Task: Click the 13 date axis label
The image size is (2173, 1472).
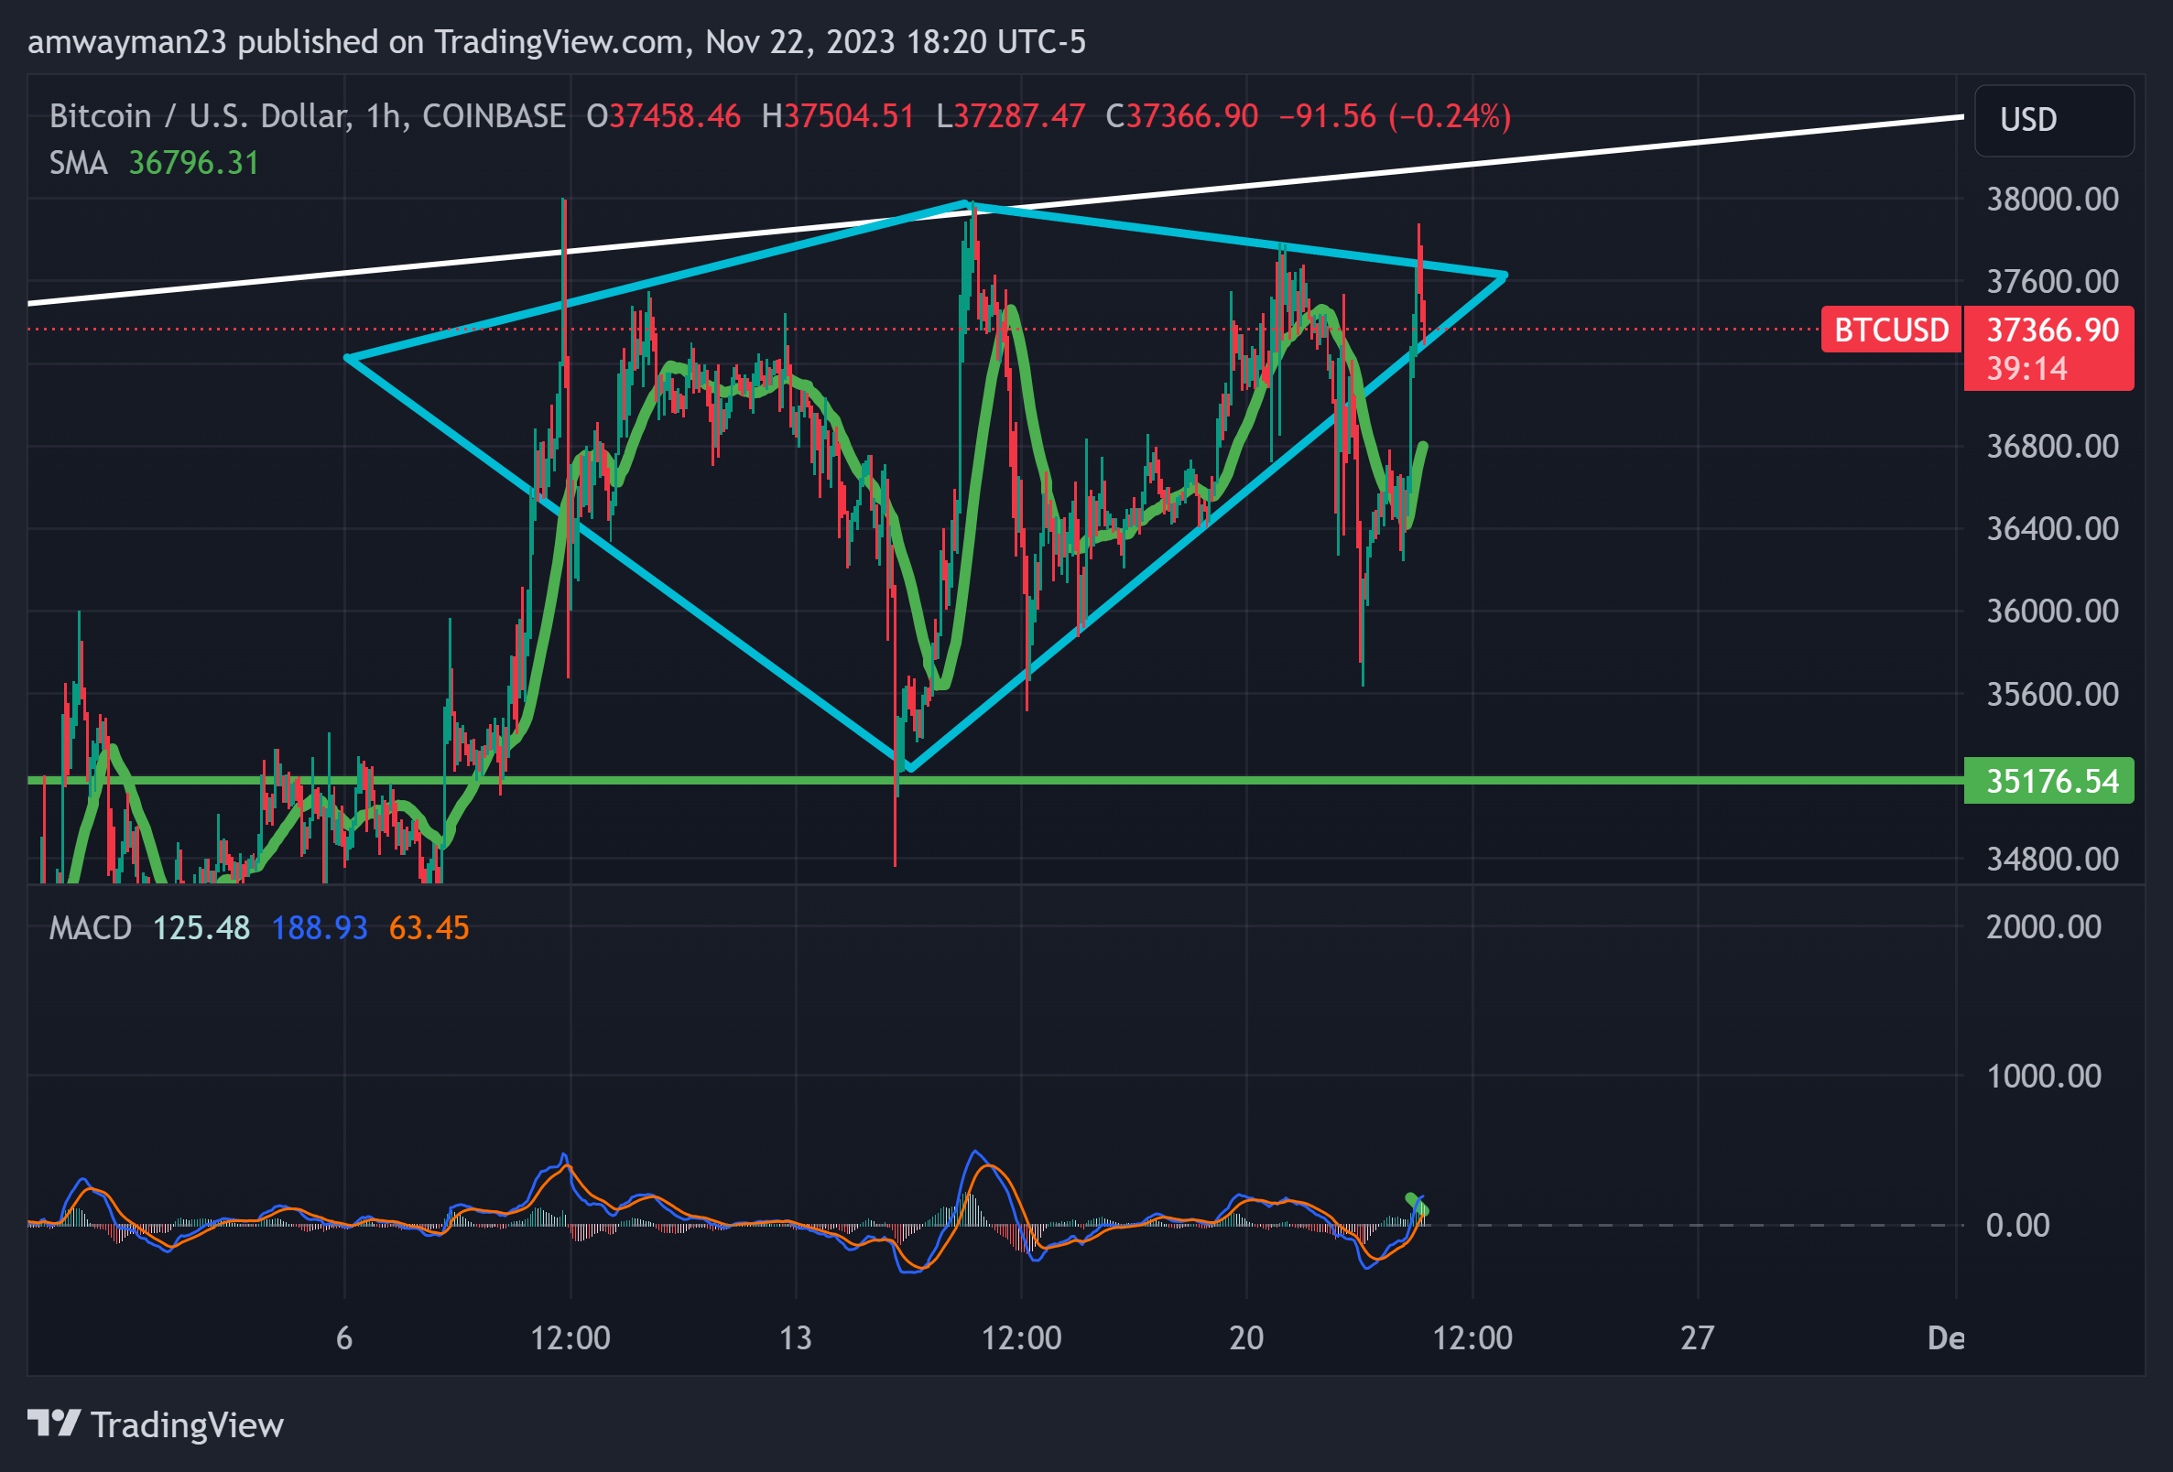Action: point(795,1337)
